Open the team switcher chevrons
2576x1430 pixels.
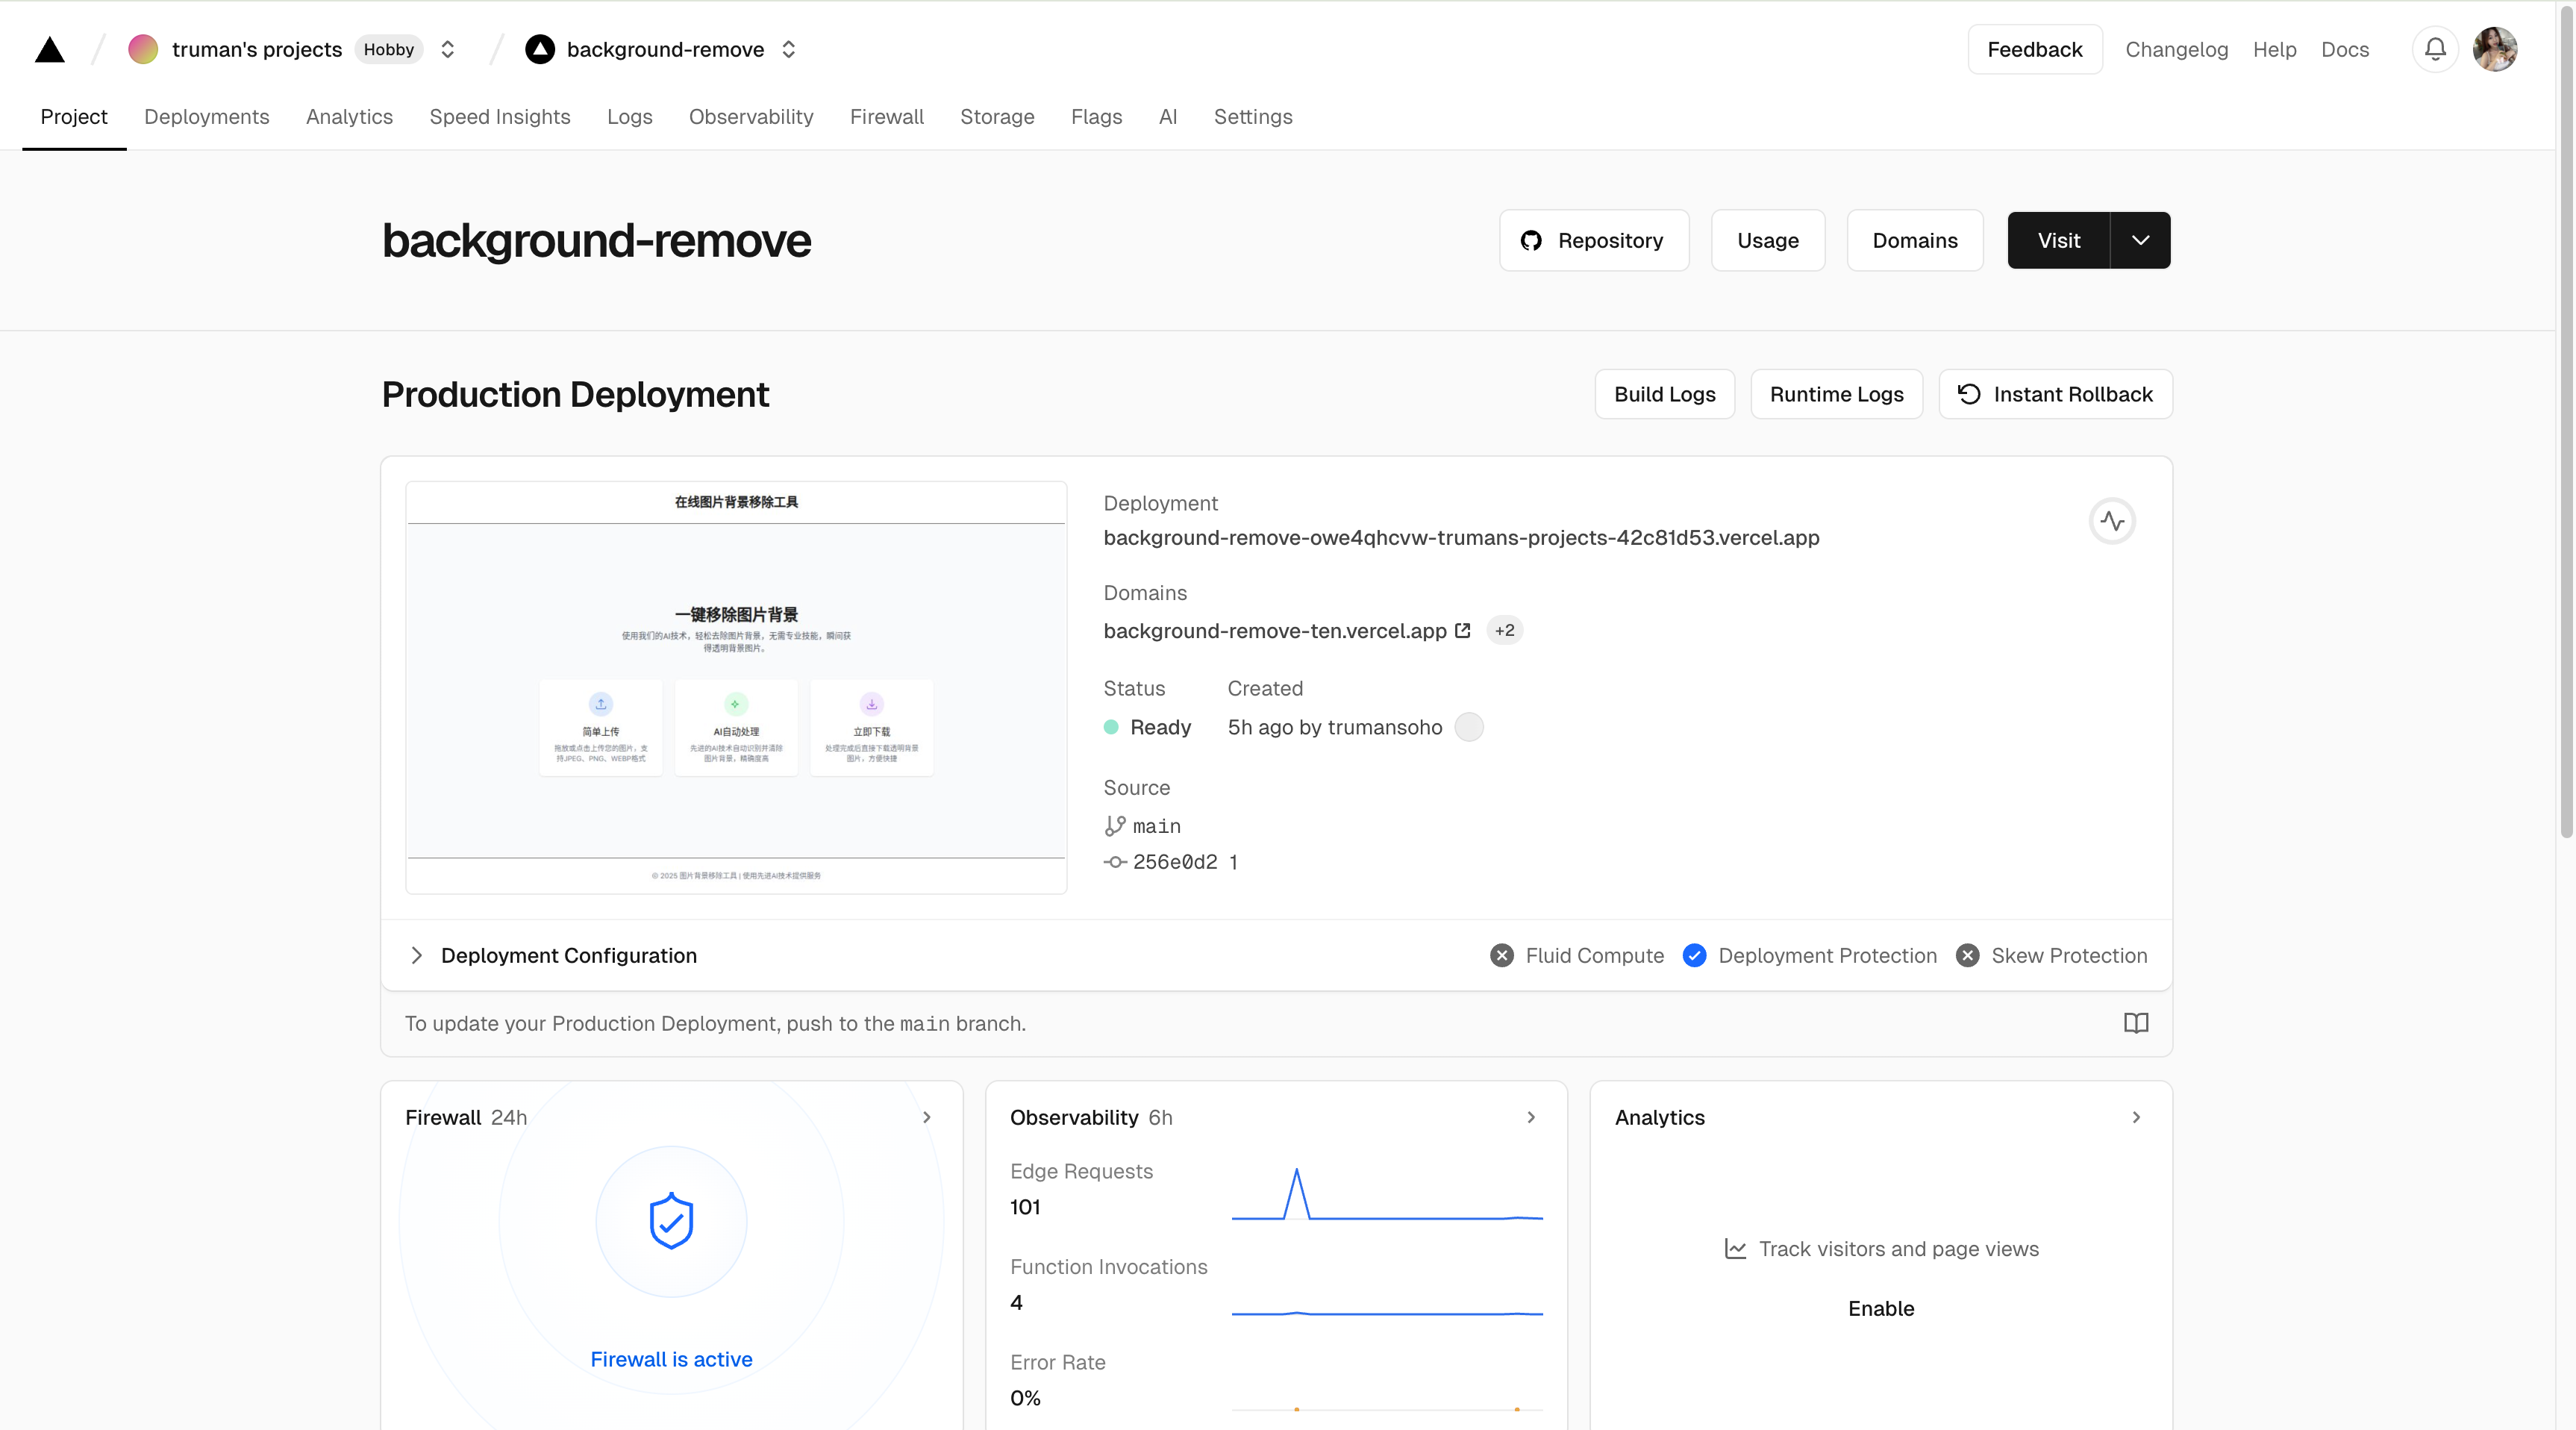(x=448, y=49)
